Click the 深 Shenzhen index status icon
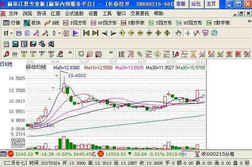This screenshot has height=167, width=252. [x=100, y=154]
